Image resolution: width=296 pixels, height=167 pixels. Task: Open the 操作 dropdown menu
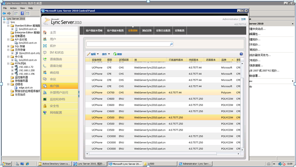click(106, 54)
